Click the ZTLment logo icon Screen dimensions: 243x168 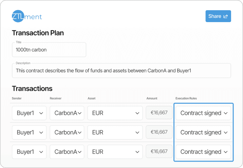point(18,16)
